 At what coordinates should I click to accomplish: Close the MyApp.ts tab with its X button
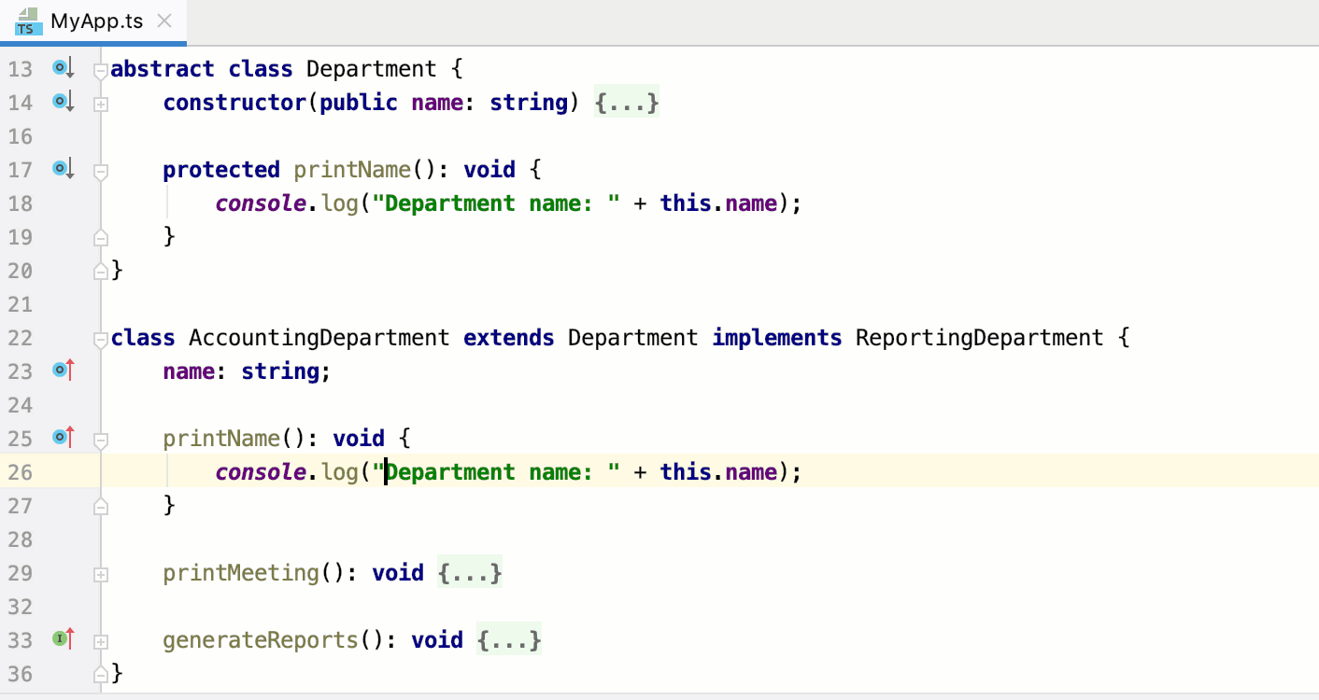click(x=164, y=19)
